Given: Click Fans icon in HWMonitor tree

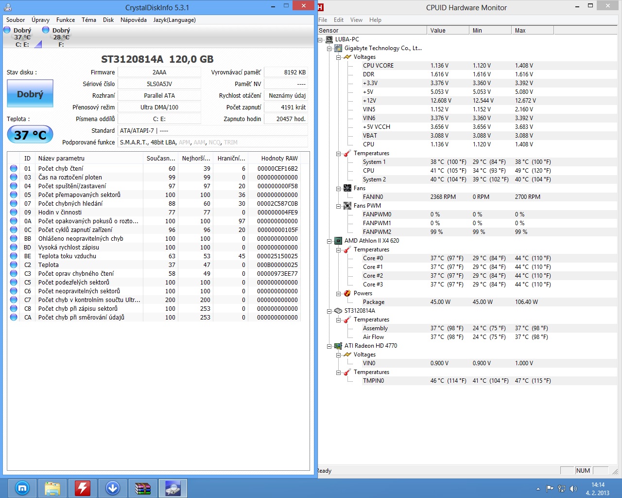Looking at the screenshot, I should point(347,188).
